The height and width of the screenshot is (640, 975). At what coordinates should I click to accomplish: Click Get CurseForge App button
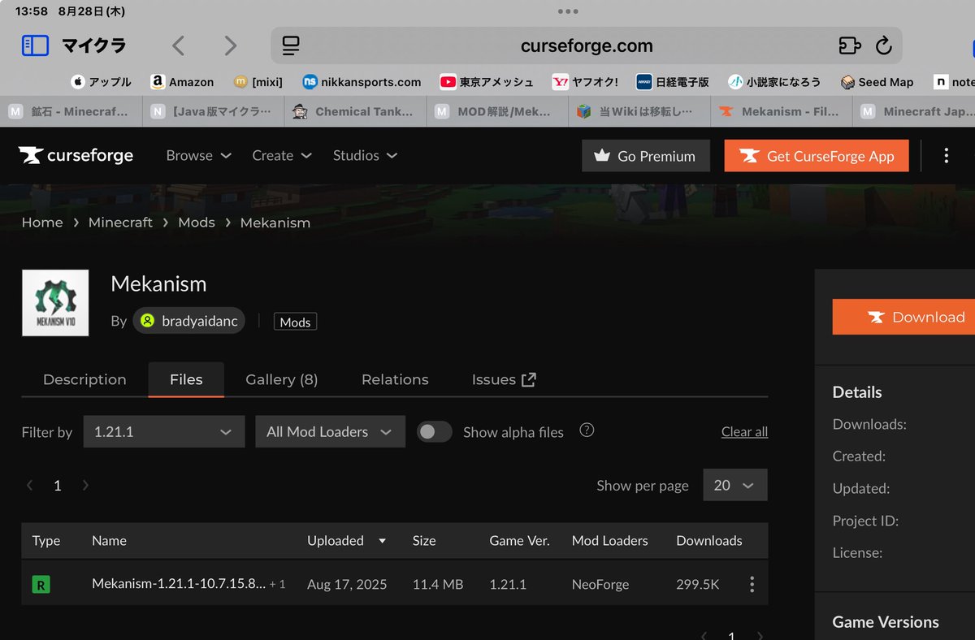(816, 156)
